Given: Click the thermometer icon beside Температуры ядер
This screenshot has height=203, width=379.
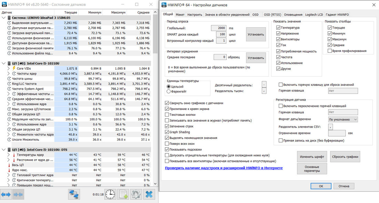Looking at the screenshot, I should pyautogui.click(x=14, y=155).
